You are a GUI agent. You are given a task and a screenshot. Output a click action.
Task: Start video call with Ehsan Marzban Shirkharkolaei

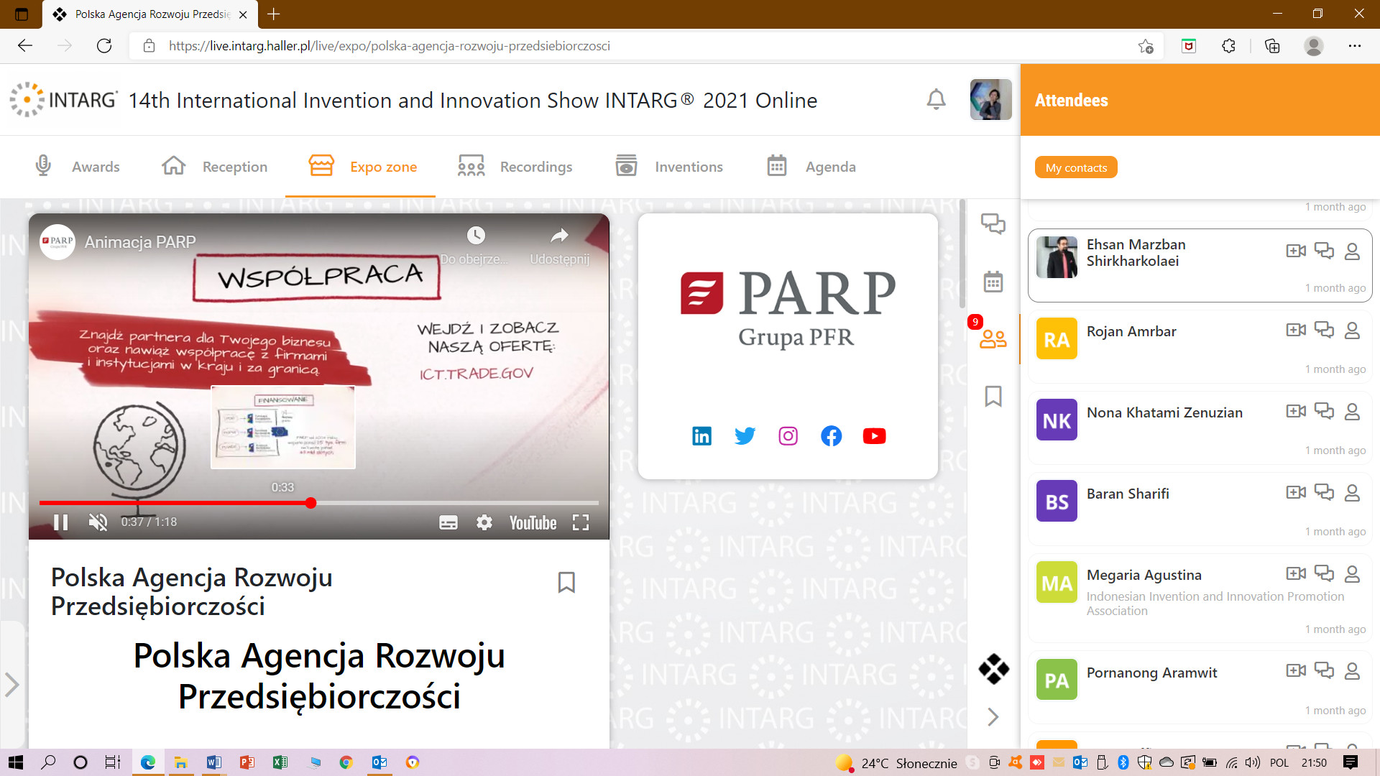click(x=1296, y=251)
